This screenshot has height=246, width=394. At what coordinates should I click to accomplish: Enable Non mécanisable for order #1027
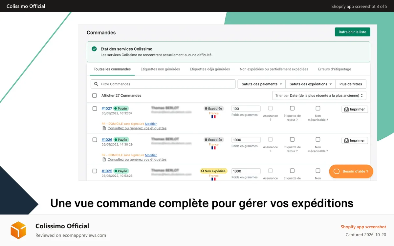[318, 108]
